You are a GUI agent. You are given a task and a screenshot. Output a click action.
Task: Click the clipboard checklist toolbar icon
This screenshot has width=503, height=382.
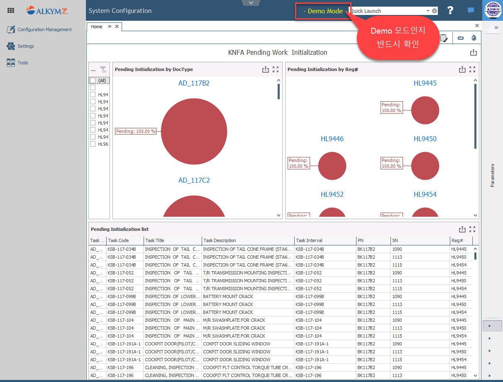coord(444,38)
